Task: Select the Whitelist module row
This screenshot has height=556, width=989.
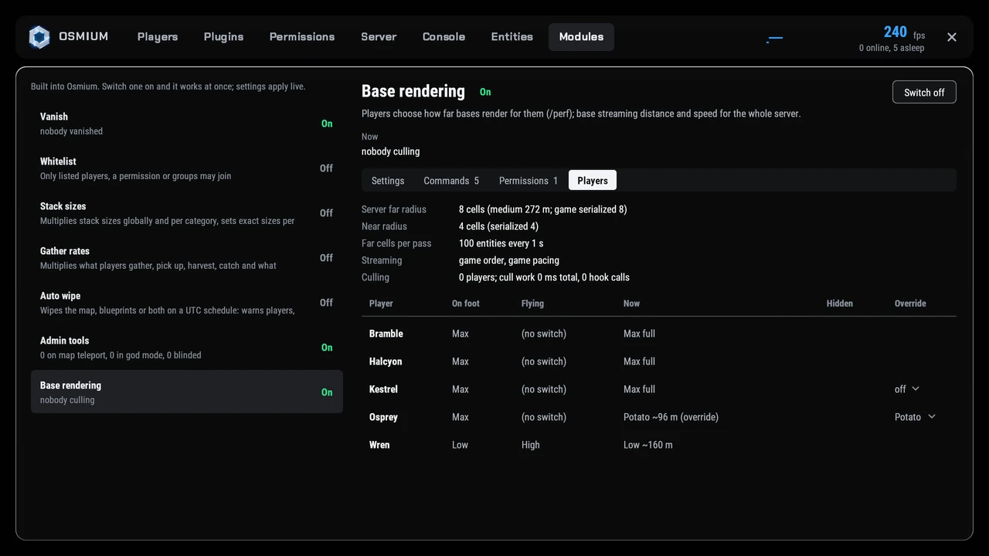Action: coord(187,168)
